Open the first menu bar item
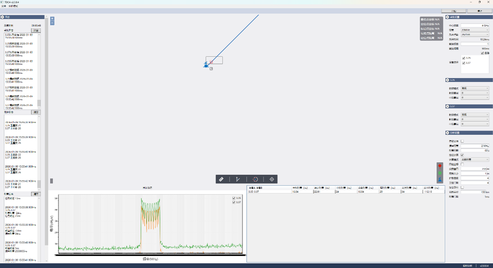Screen dimensions: 493x268 tap(3, 6)
